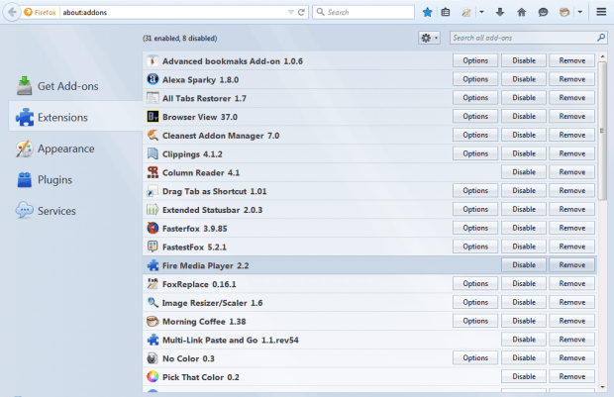Remove the Morning Coffee extension

(571, 321)
